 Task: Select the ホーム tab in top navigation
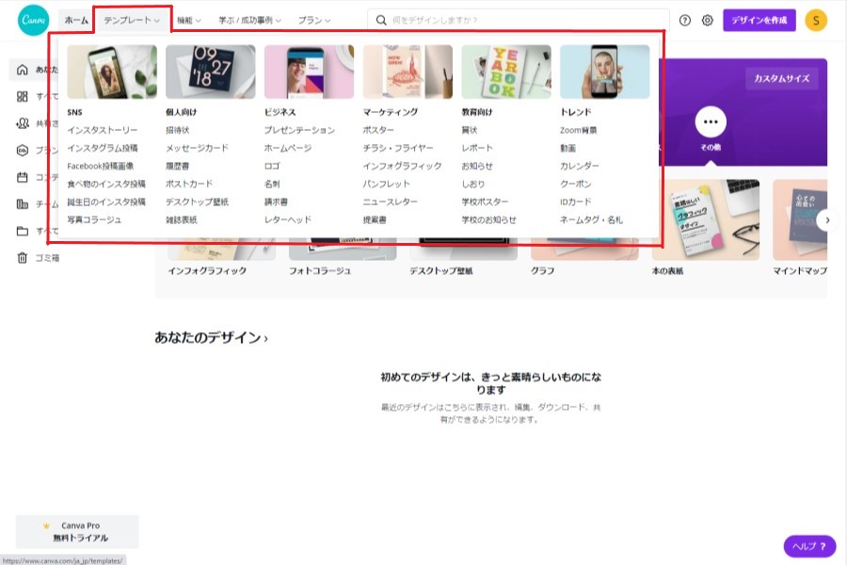[x=76, y=20]
